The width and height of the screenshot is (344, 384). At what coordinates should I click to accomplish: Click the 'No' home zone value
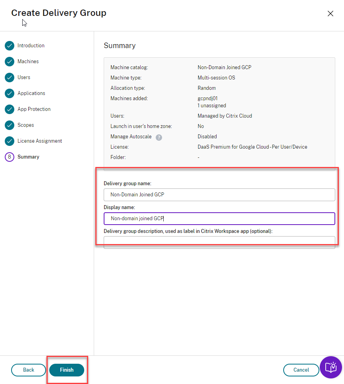[x=201, y=126]
